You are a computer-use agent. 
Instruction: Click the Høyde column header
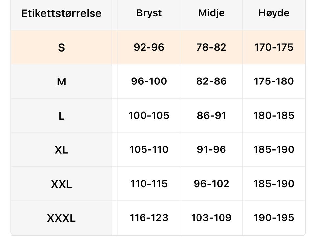(274, 13)
